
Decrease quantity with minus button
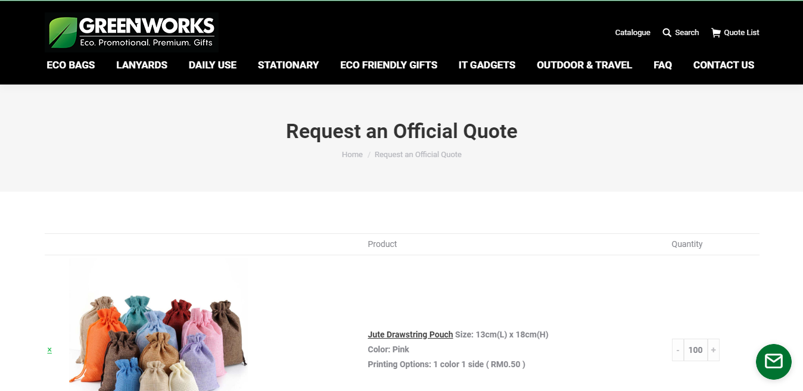[x=678, y=350]
